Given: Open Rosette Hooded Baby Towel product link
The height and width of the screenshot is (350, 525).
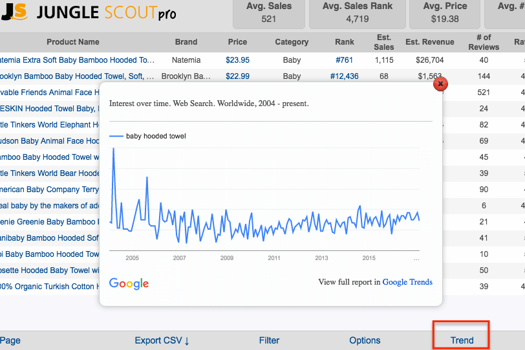Looking at the screenshot, I should 50,270.
